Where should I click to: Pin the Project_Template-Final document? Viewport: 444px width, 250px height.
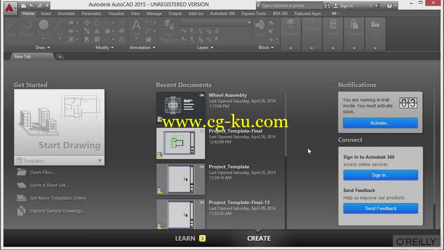pyautogui.click(x=201, y=131)
